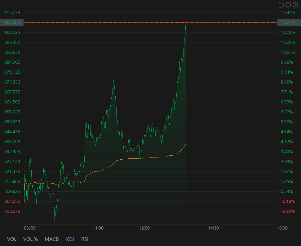301x246 pixels.
Task: Click the 804.050 red price label
Action: click(x=12, y=201)
